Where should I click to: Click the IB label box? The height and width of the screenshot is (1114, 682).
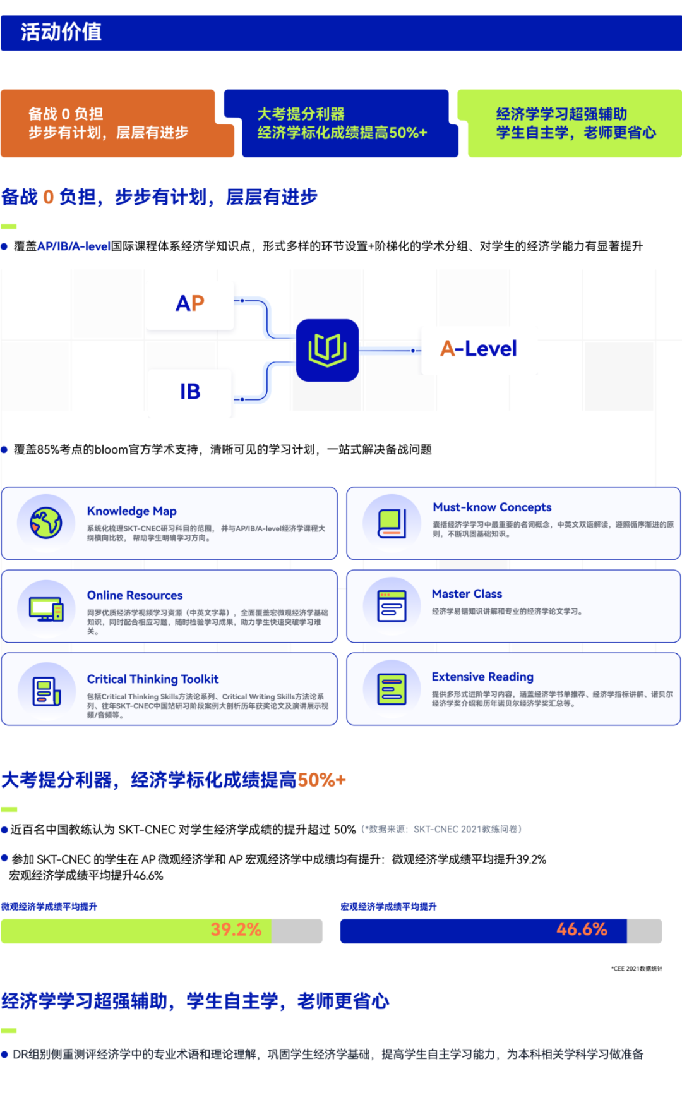tap(189, 392)
